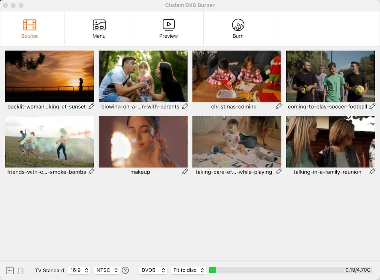Open the NTSC TV standard dropdown
Screen dimensions: 380x280
click(106, 270)
